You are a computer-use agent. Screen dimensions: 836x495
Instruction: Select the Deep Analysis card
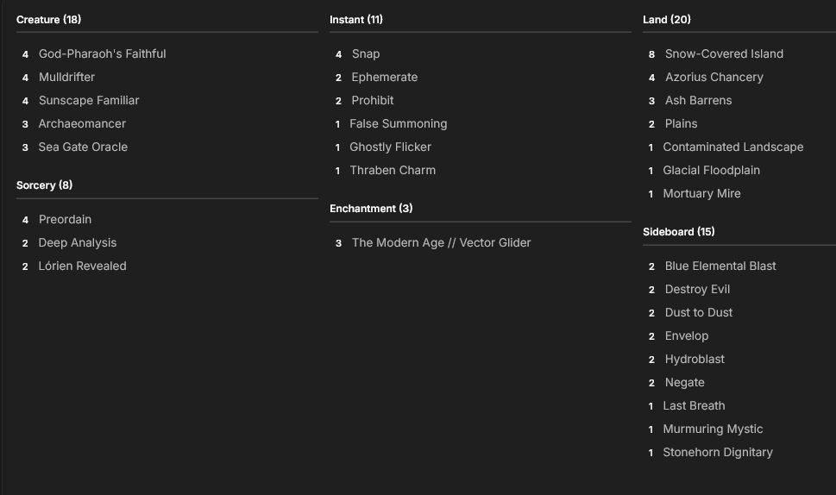(78, 243)
